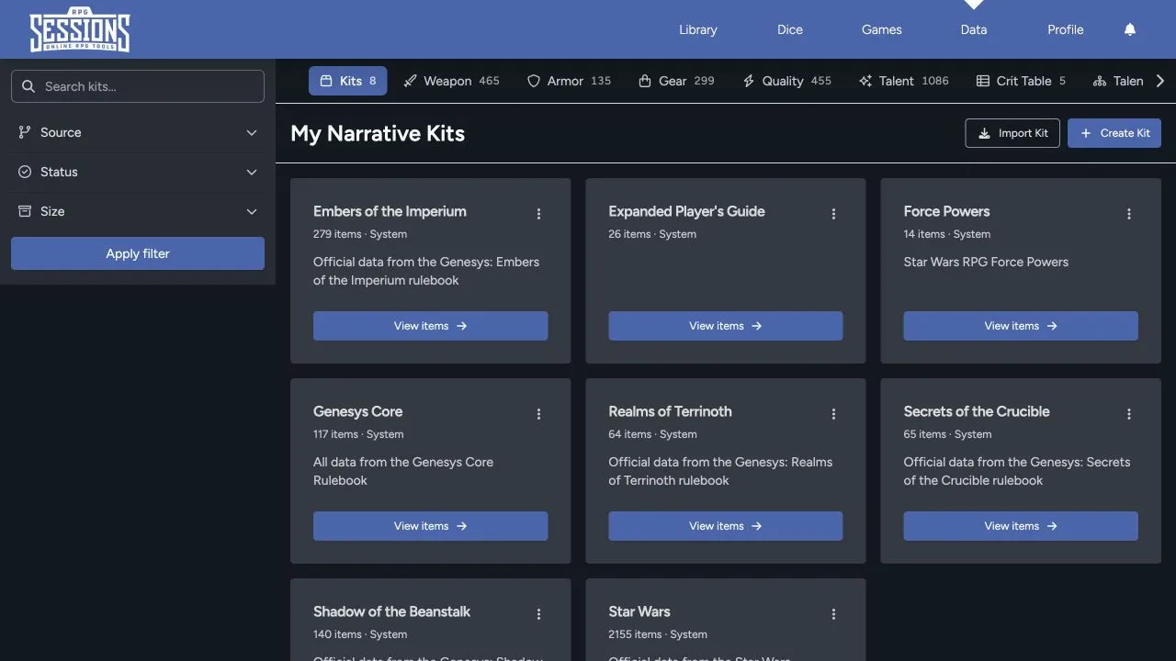Screen dimensions: 1176x661
Task: Click the search magnifier icon
Action: tap(28, 86)
